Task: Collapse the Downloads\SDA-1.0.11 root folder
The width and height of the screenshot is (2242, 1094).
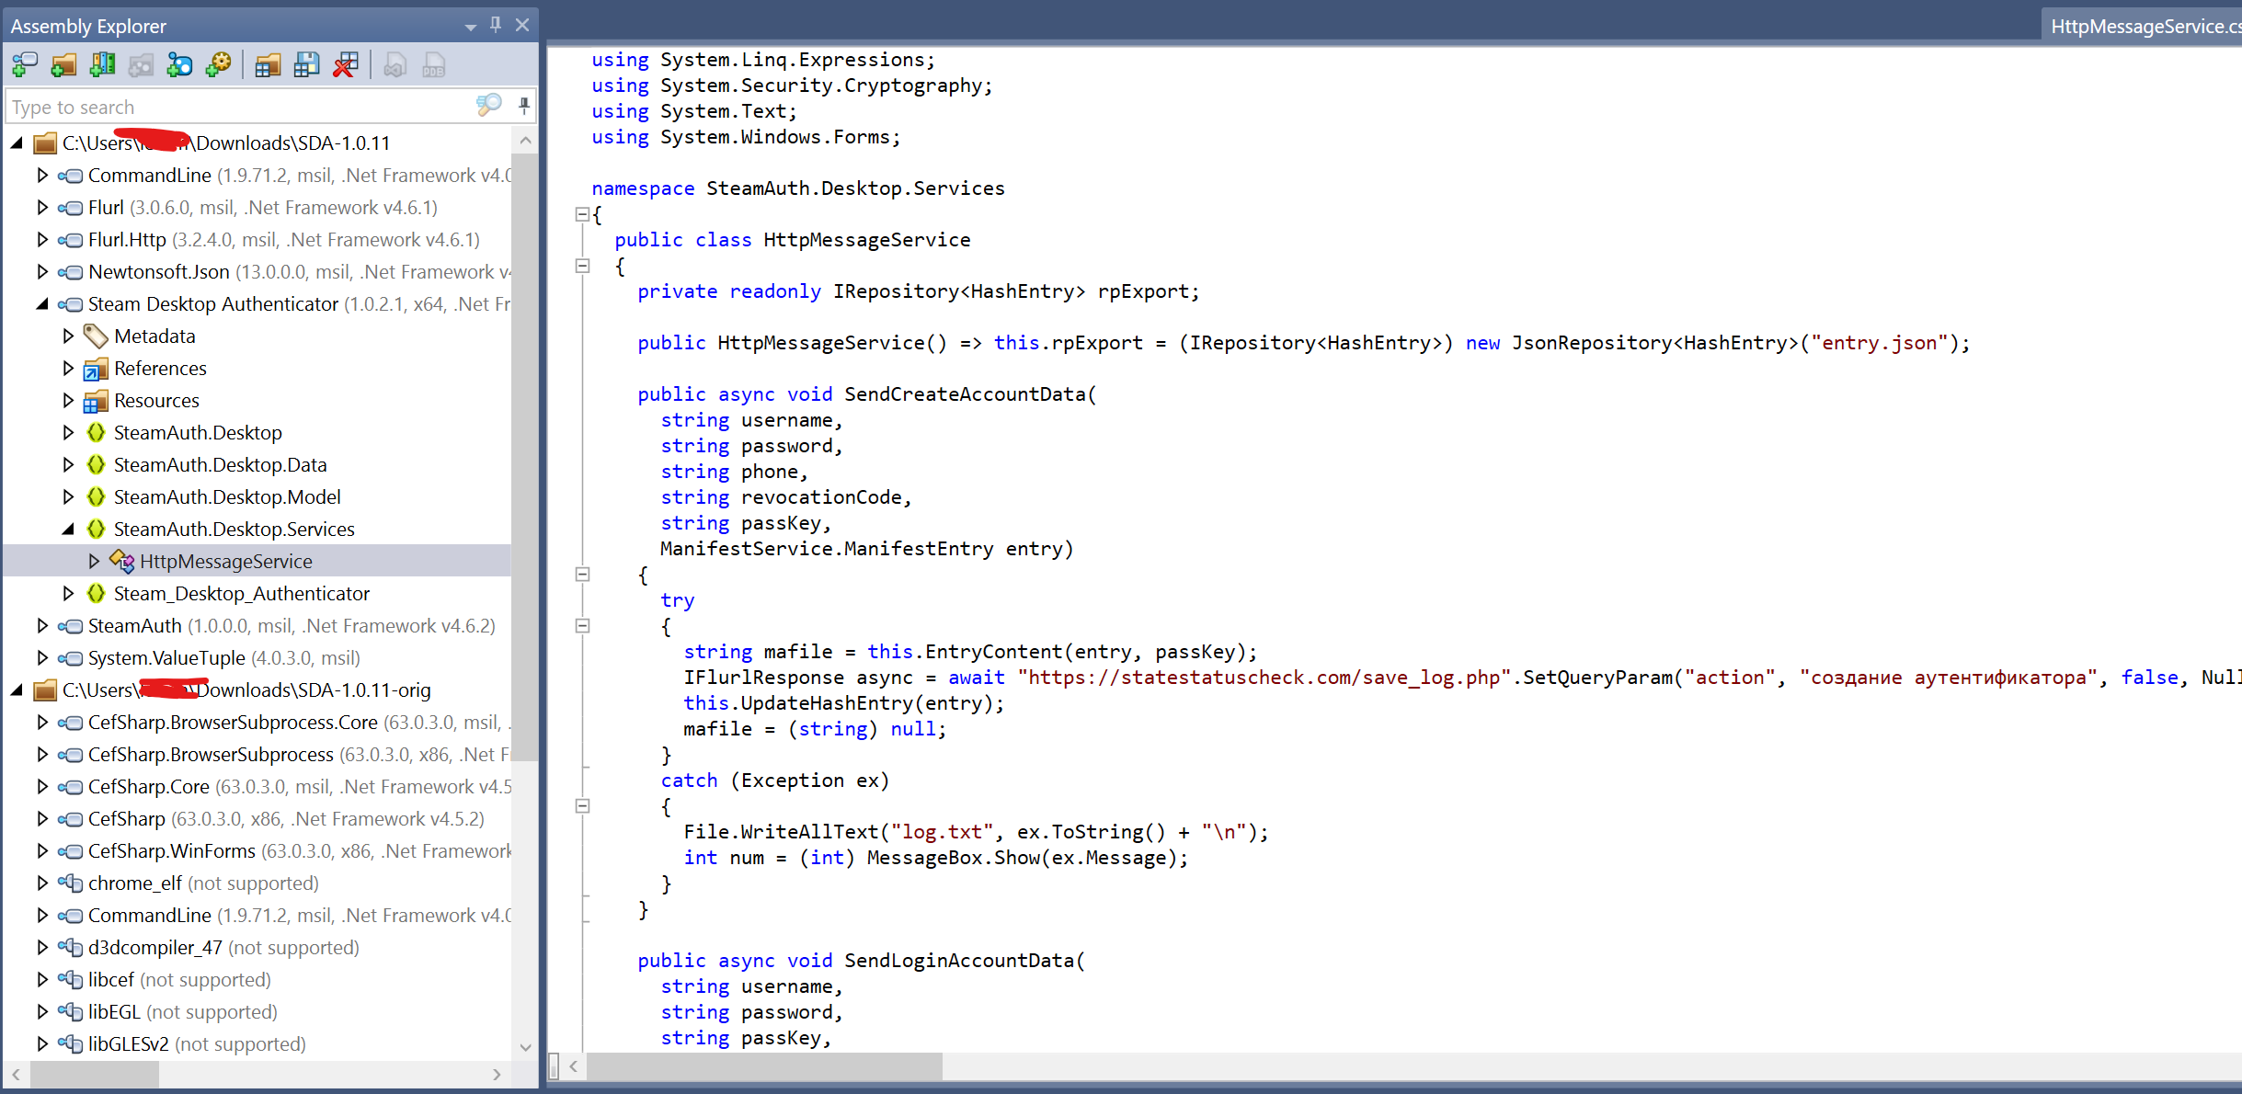Action: 17,143
